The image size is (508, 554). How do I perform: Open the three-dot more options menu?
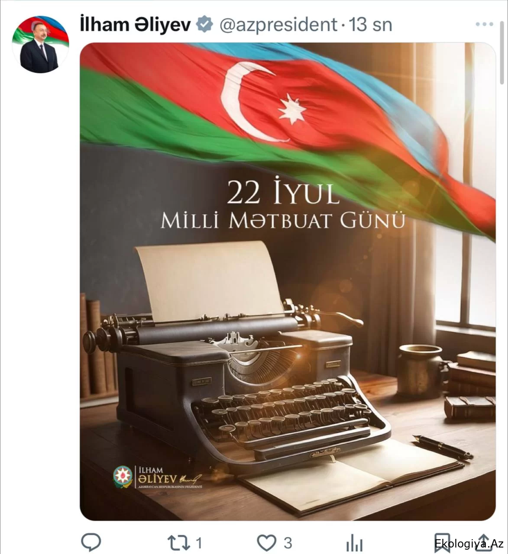click(x=484, y=24)
